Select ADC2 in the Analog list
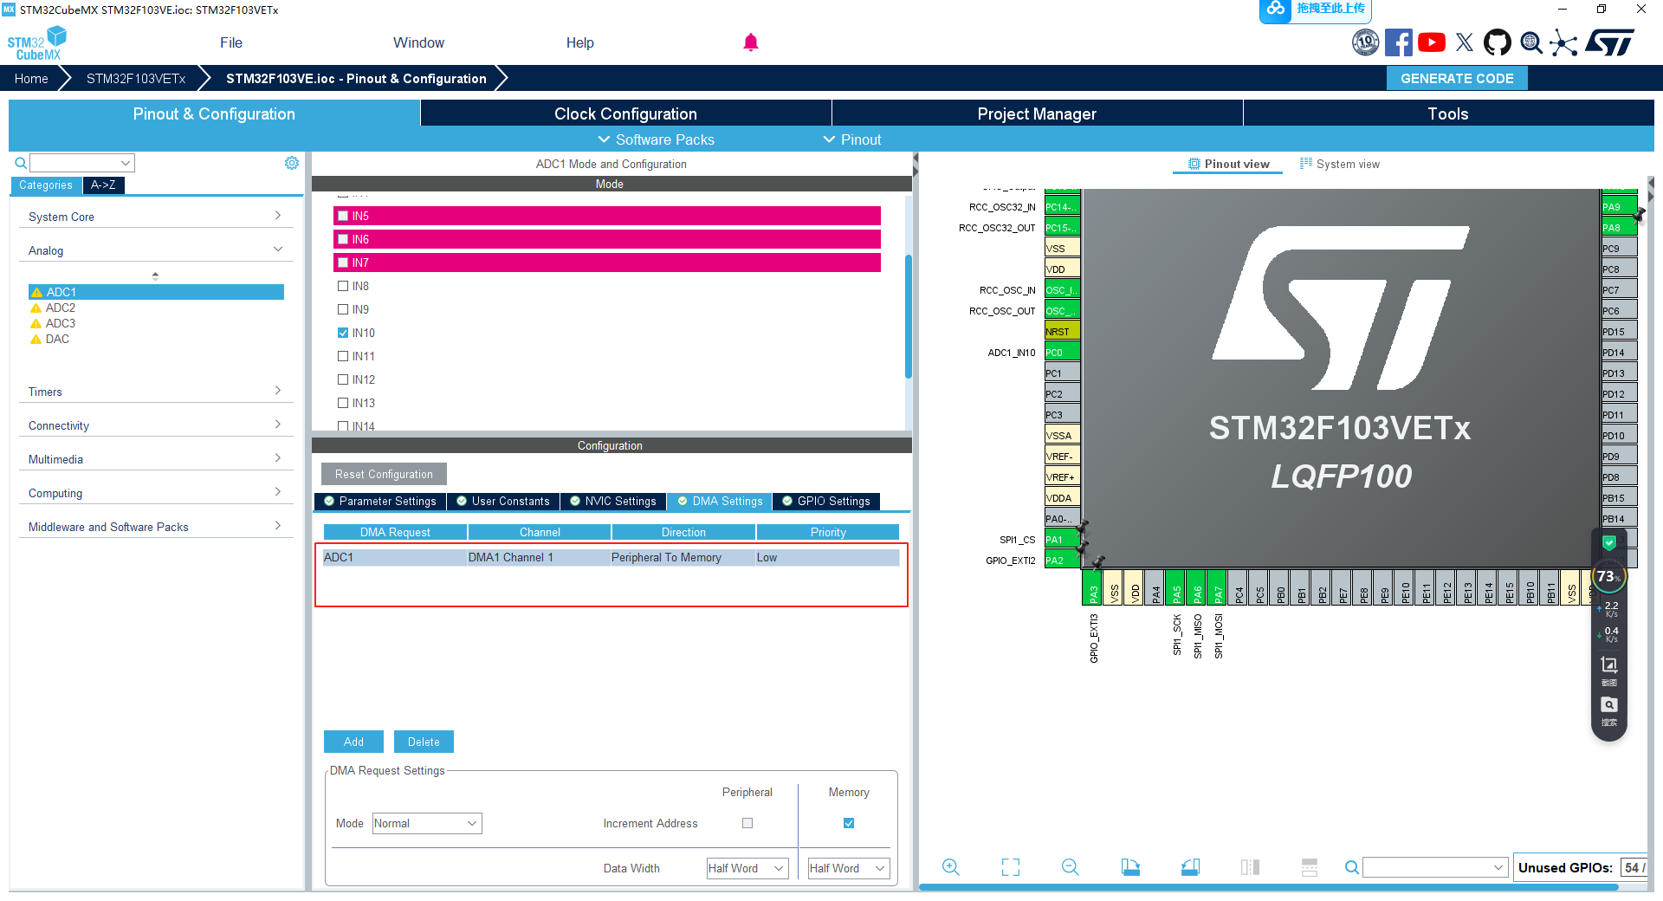 click(x=61, y=308)
